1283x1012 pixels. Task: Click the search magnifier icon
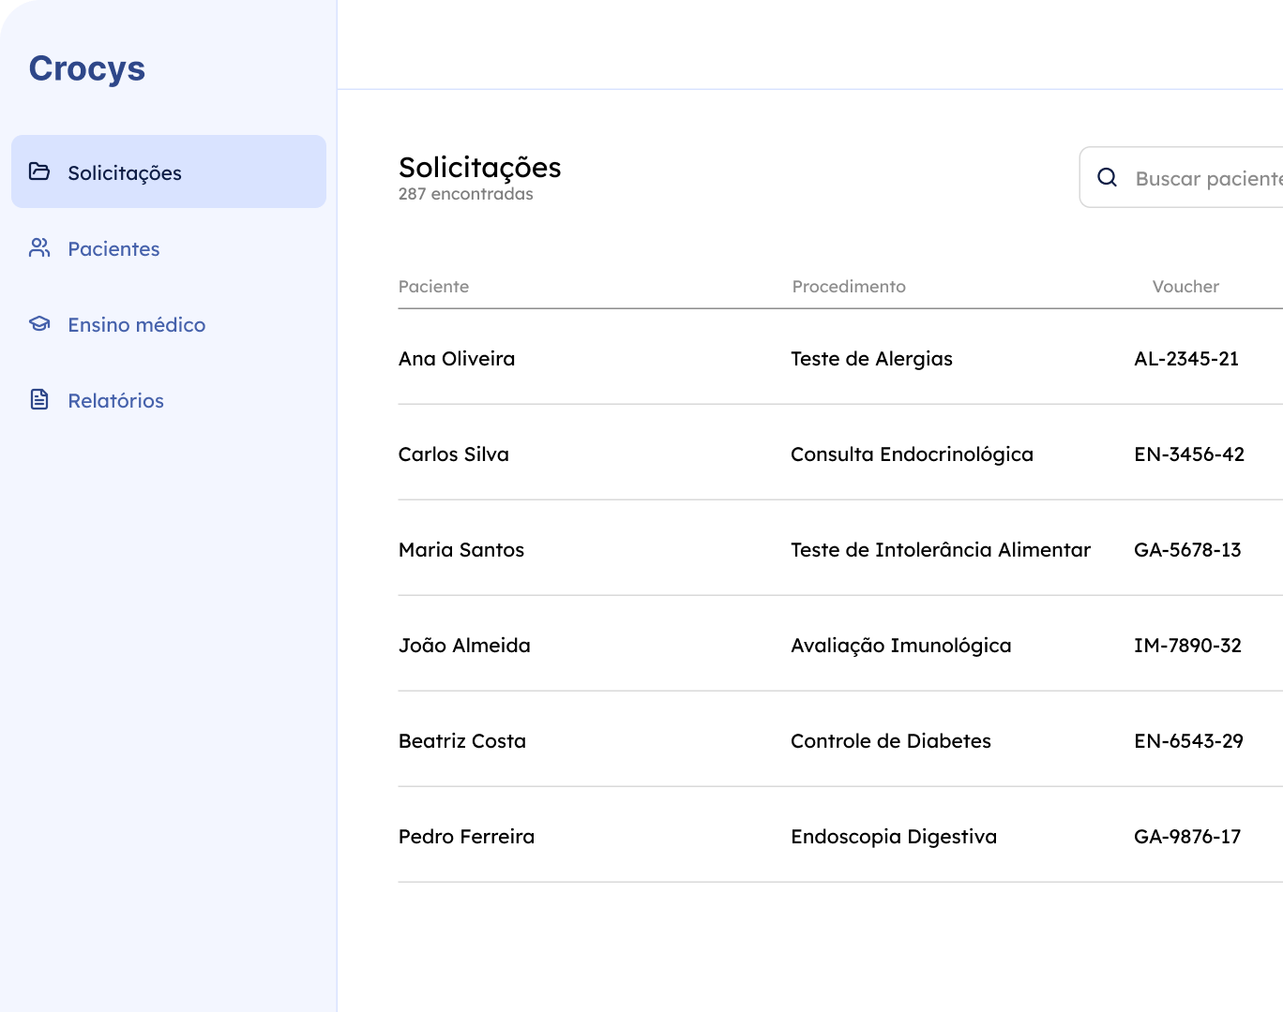click(x=1107, y=177)
